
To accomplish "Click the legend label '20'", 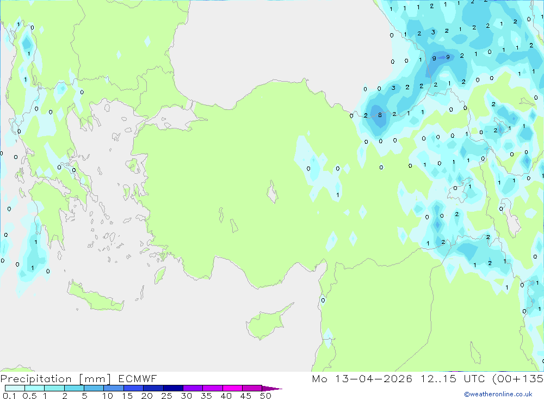I will pyautogui.click(x=147, y=396).
